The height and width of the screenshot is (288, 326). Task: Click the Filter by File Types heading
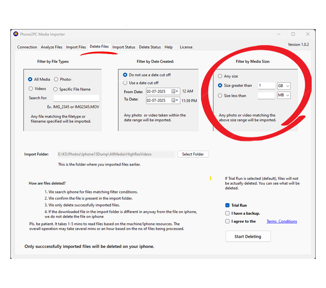pyautogui.click(x=53, y=62)
